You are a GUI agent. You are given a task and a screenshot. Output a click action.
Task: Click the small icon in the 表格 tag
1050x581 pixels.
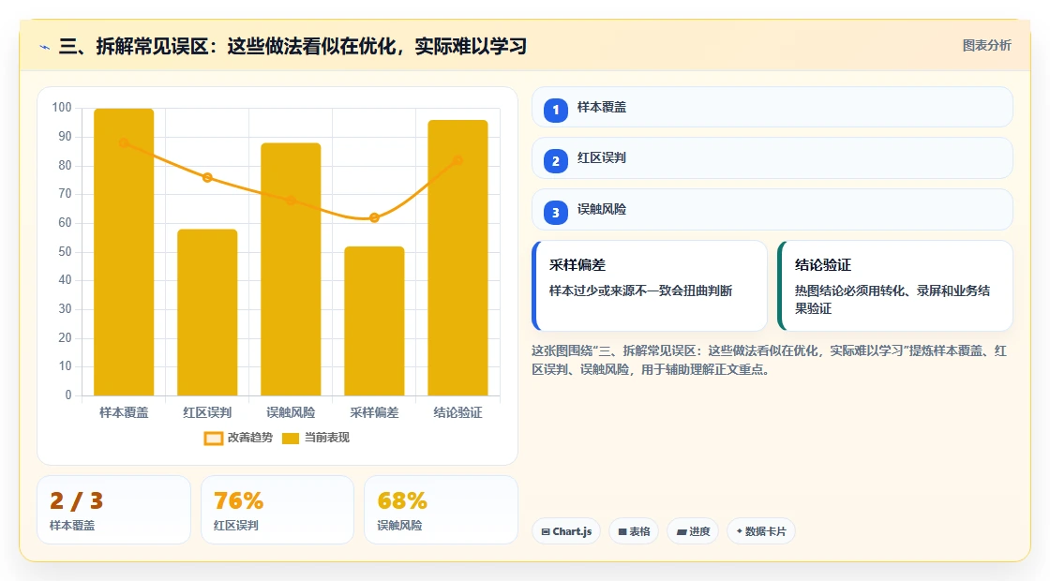(x=622, y=531)
